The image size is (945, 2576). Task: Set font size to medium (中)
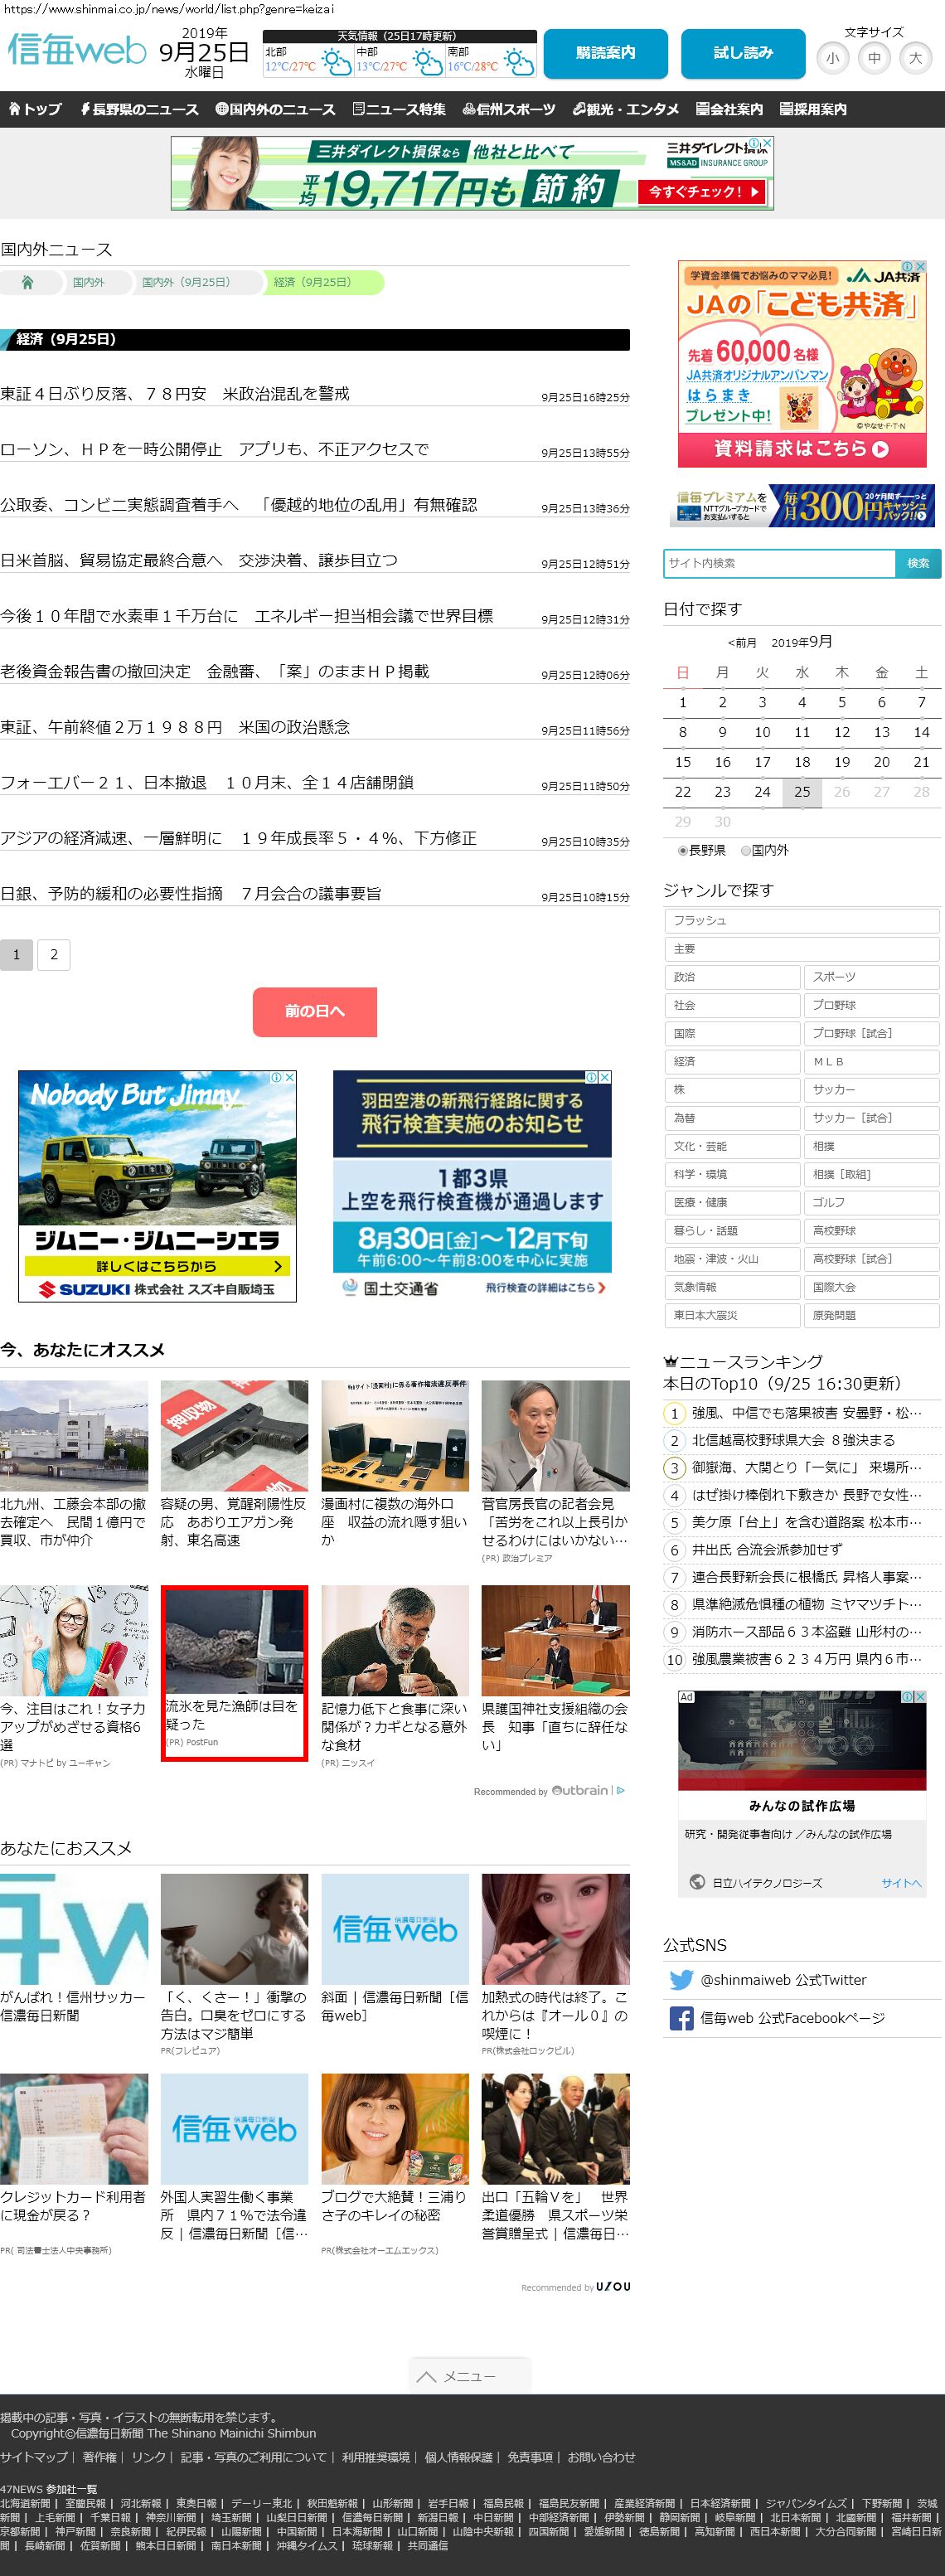(874, 58)
